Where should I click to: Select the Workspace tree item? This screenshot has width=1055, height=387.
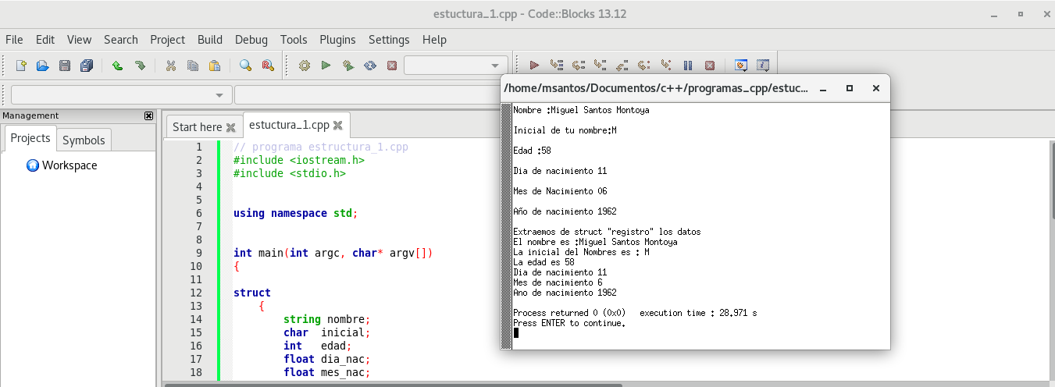point(70,165)
